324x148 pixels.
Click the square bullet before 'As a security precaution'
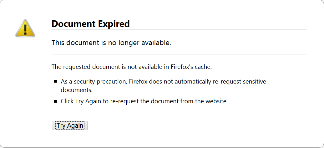pos(55,81)
